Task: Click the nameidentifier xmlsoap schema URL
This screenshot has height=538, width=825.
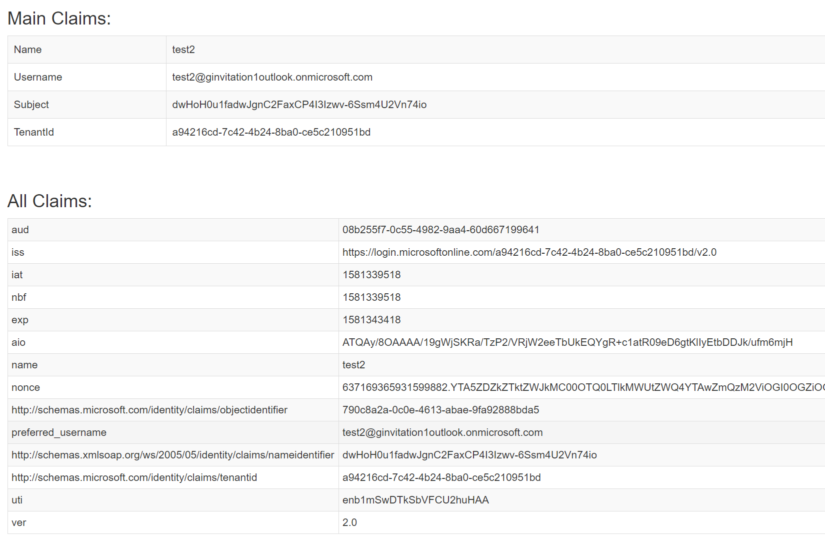Action: (x=172, y=455)
